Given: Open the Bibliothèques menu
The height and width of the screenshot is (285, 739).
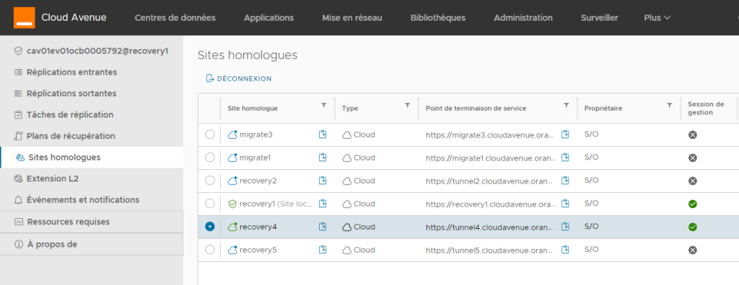Looking at the screenshot, I should point(438,18).
